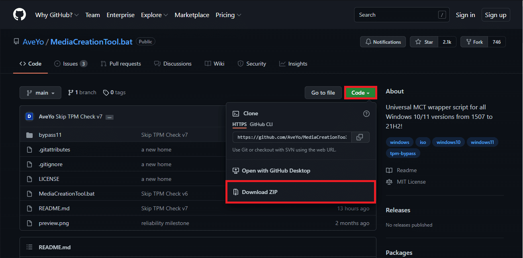Click the bypass11 folder icon

[x=29, y=135]
